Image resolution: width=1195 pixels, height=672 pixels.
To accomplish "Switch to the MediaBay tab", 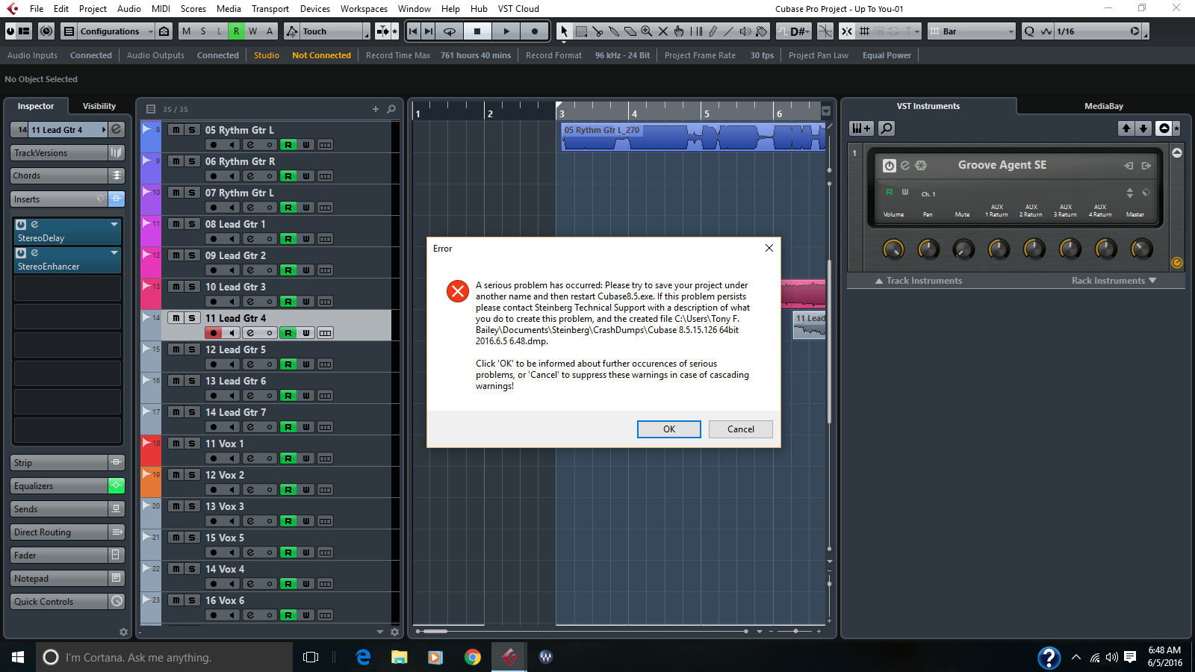I will click(1104, 106).
